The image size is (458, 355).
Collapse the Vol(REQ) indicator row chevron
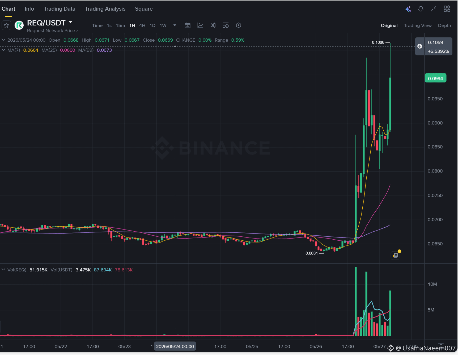point(3,270)
